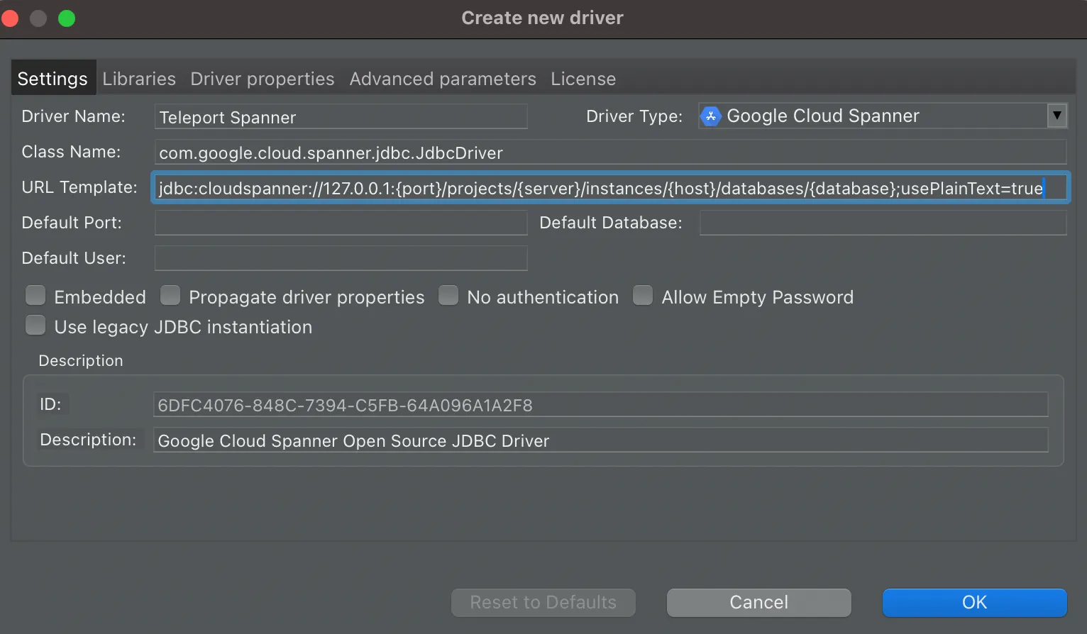Image resolution: width=1087 pixels, height=634 pixels.
Task: Edit the Description text field
Action: pyautogui.click(x=600, y=440)
